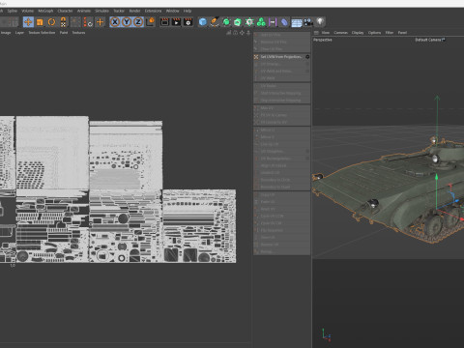464x348 pixels.
Task: Select the Move tool
Action: (x=28, y=22)
